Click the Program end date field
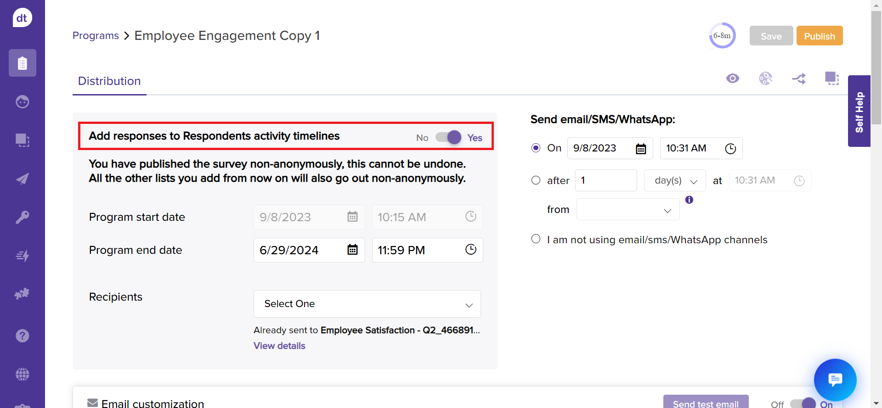The height and width of the screenshot is (408, 882). tap(301, 250)
